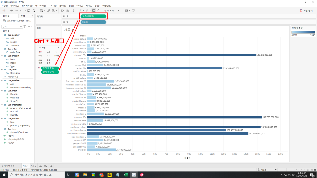Click the undo back arrow in toolbar

pos(11,10)
